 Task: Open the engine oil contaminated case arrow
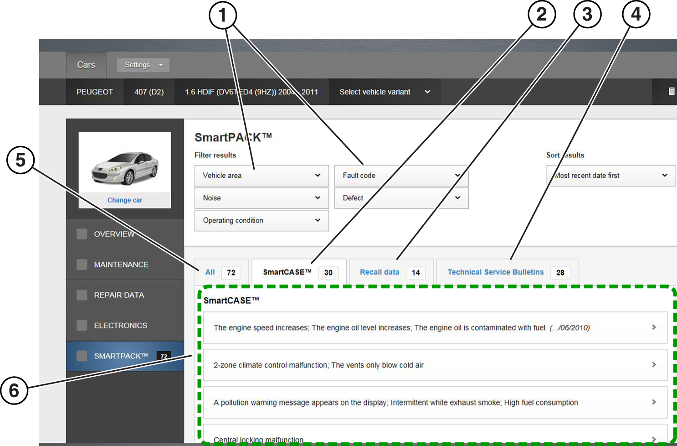coord(654,327)
